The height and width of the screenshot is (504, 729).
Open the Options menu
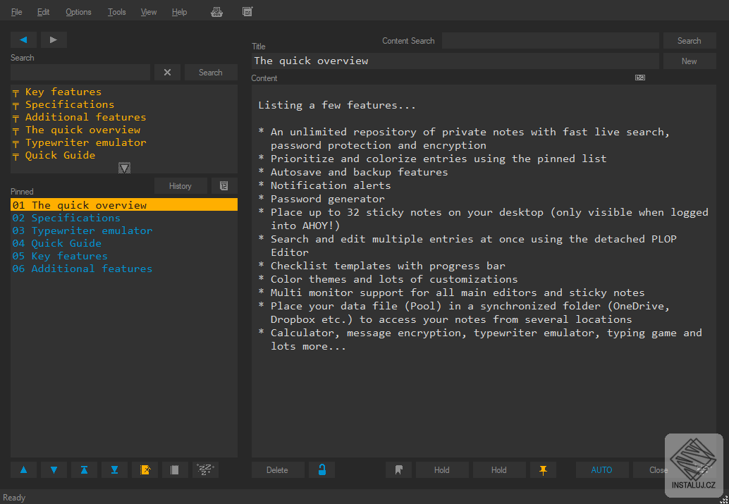78,12
